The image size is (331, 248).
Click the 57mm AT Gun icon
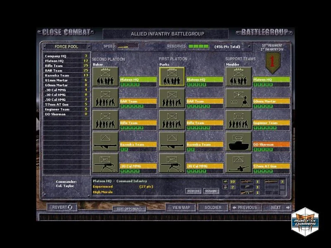(x=239, y=163)
